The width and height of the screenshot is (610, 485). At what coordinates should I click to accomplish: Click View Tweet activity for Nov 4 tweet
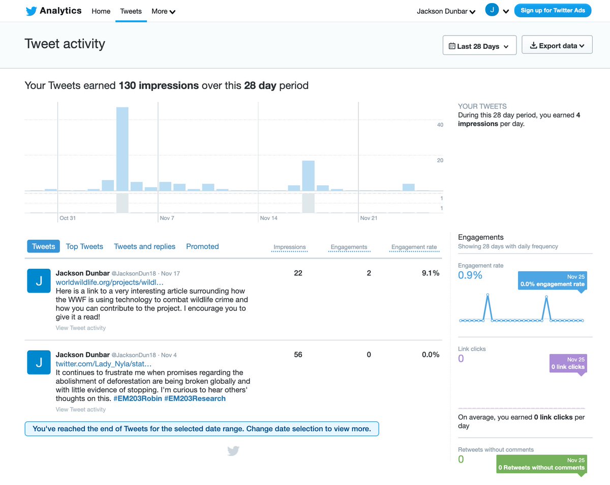point(81,409)
